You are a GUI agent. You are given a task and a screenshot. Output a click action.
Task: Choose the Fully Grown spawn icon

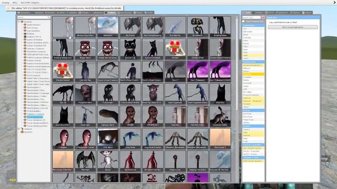[x=107, y=94]
